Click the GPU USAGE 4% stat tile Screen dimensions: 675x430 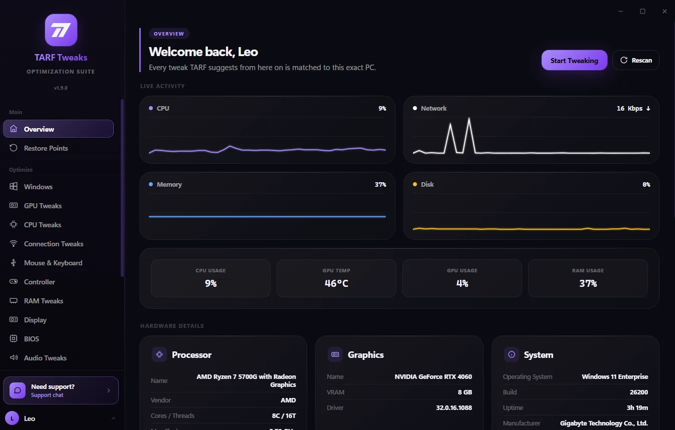point(462,278)
